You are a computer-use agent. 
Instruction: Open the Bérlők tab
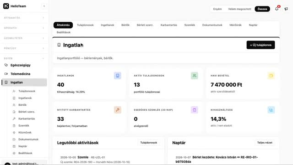125,25
